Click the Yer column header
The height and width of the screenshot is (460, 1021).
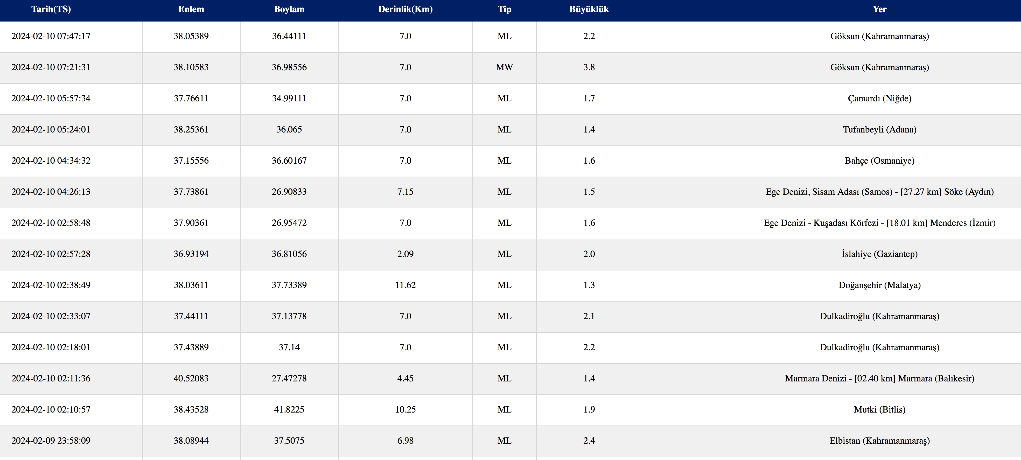coord(879,9)
